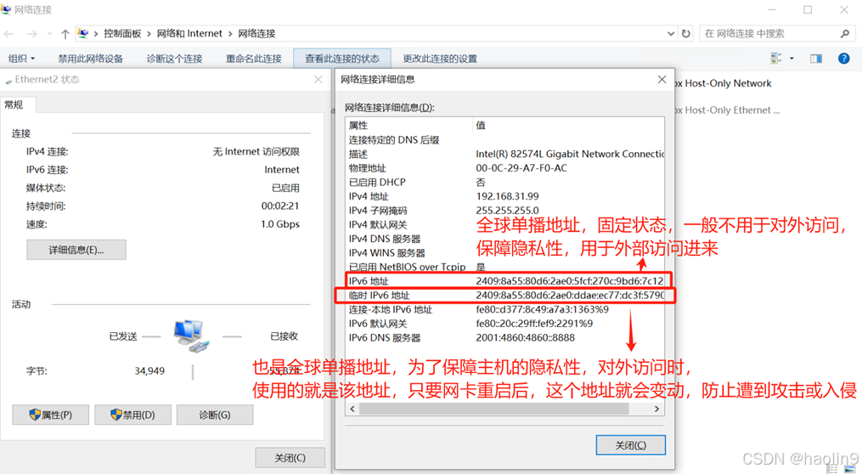Click 诊断这个连接 in the toolbar
The image size is (862, 474).
click(174, 59)
